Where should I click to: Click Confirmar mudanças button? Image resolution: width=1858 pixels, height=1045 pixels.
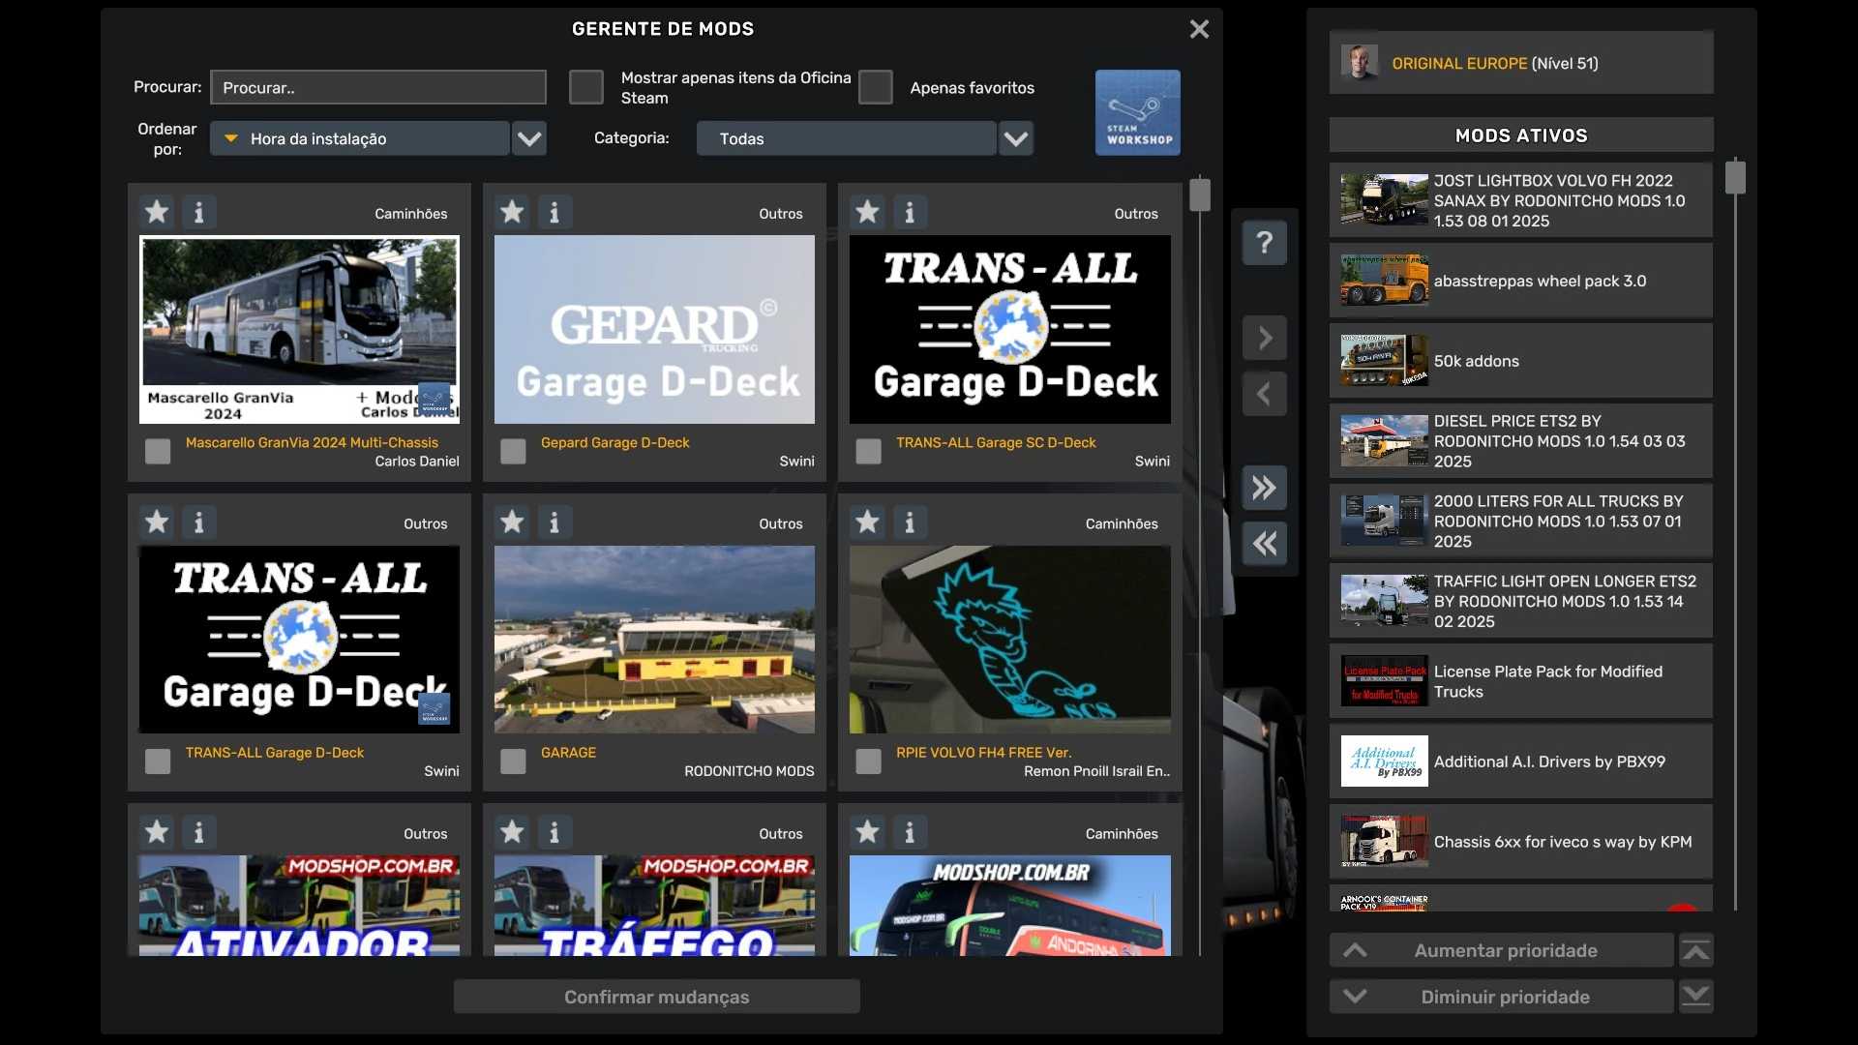(656, 997)
